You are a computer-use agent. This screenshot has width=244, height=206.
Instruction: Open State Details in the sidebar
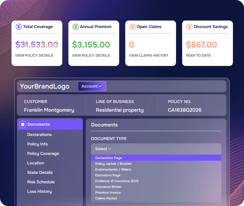(x=40, y=173)
